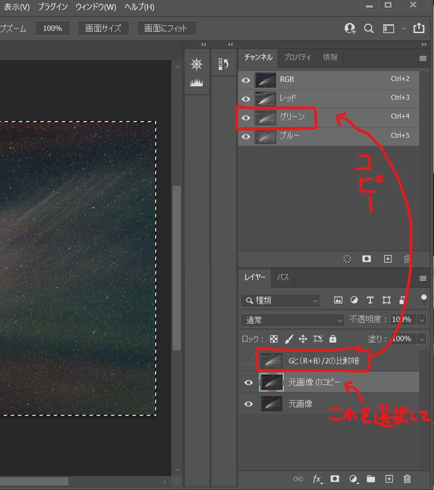
Task: Hide the RGB channel eye
Action: click(246, 80)
